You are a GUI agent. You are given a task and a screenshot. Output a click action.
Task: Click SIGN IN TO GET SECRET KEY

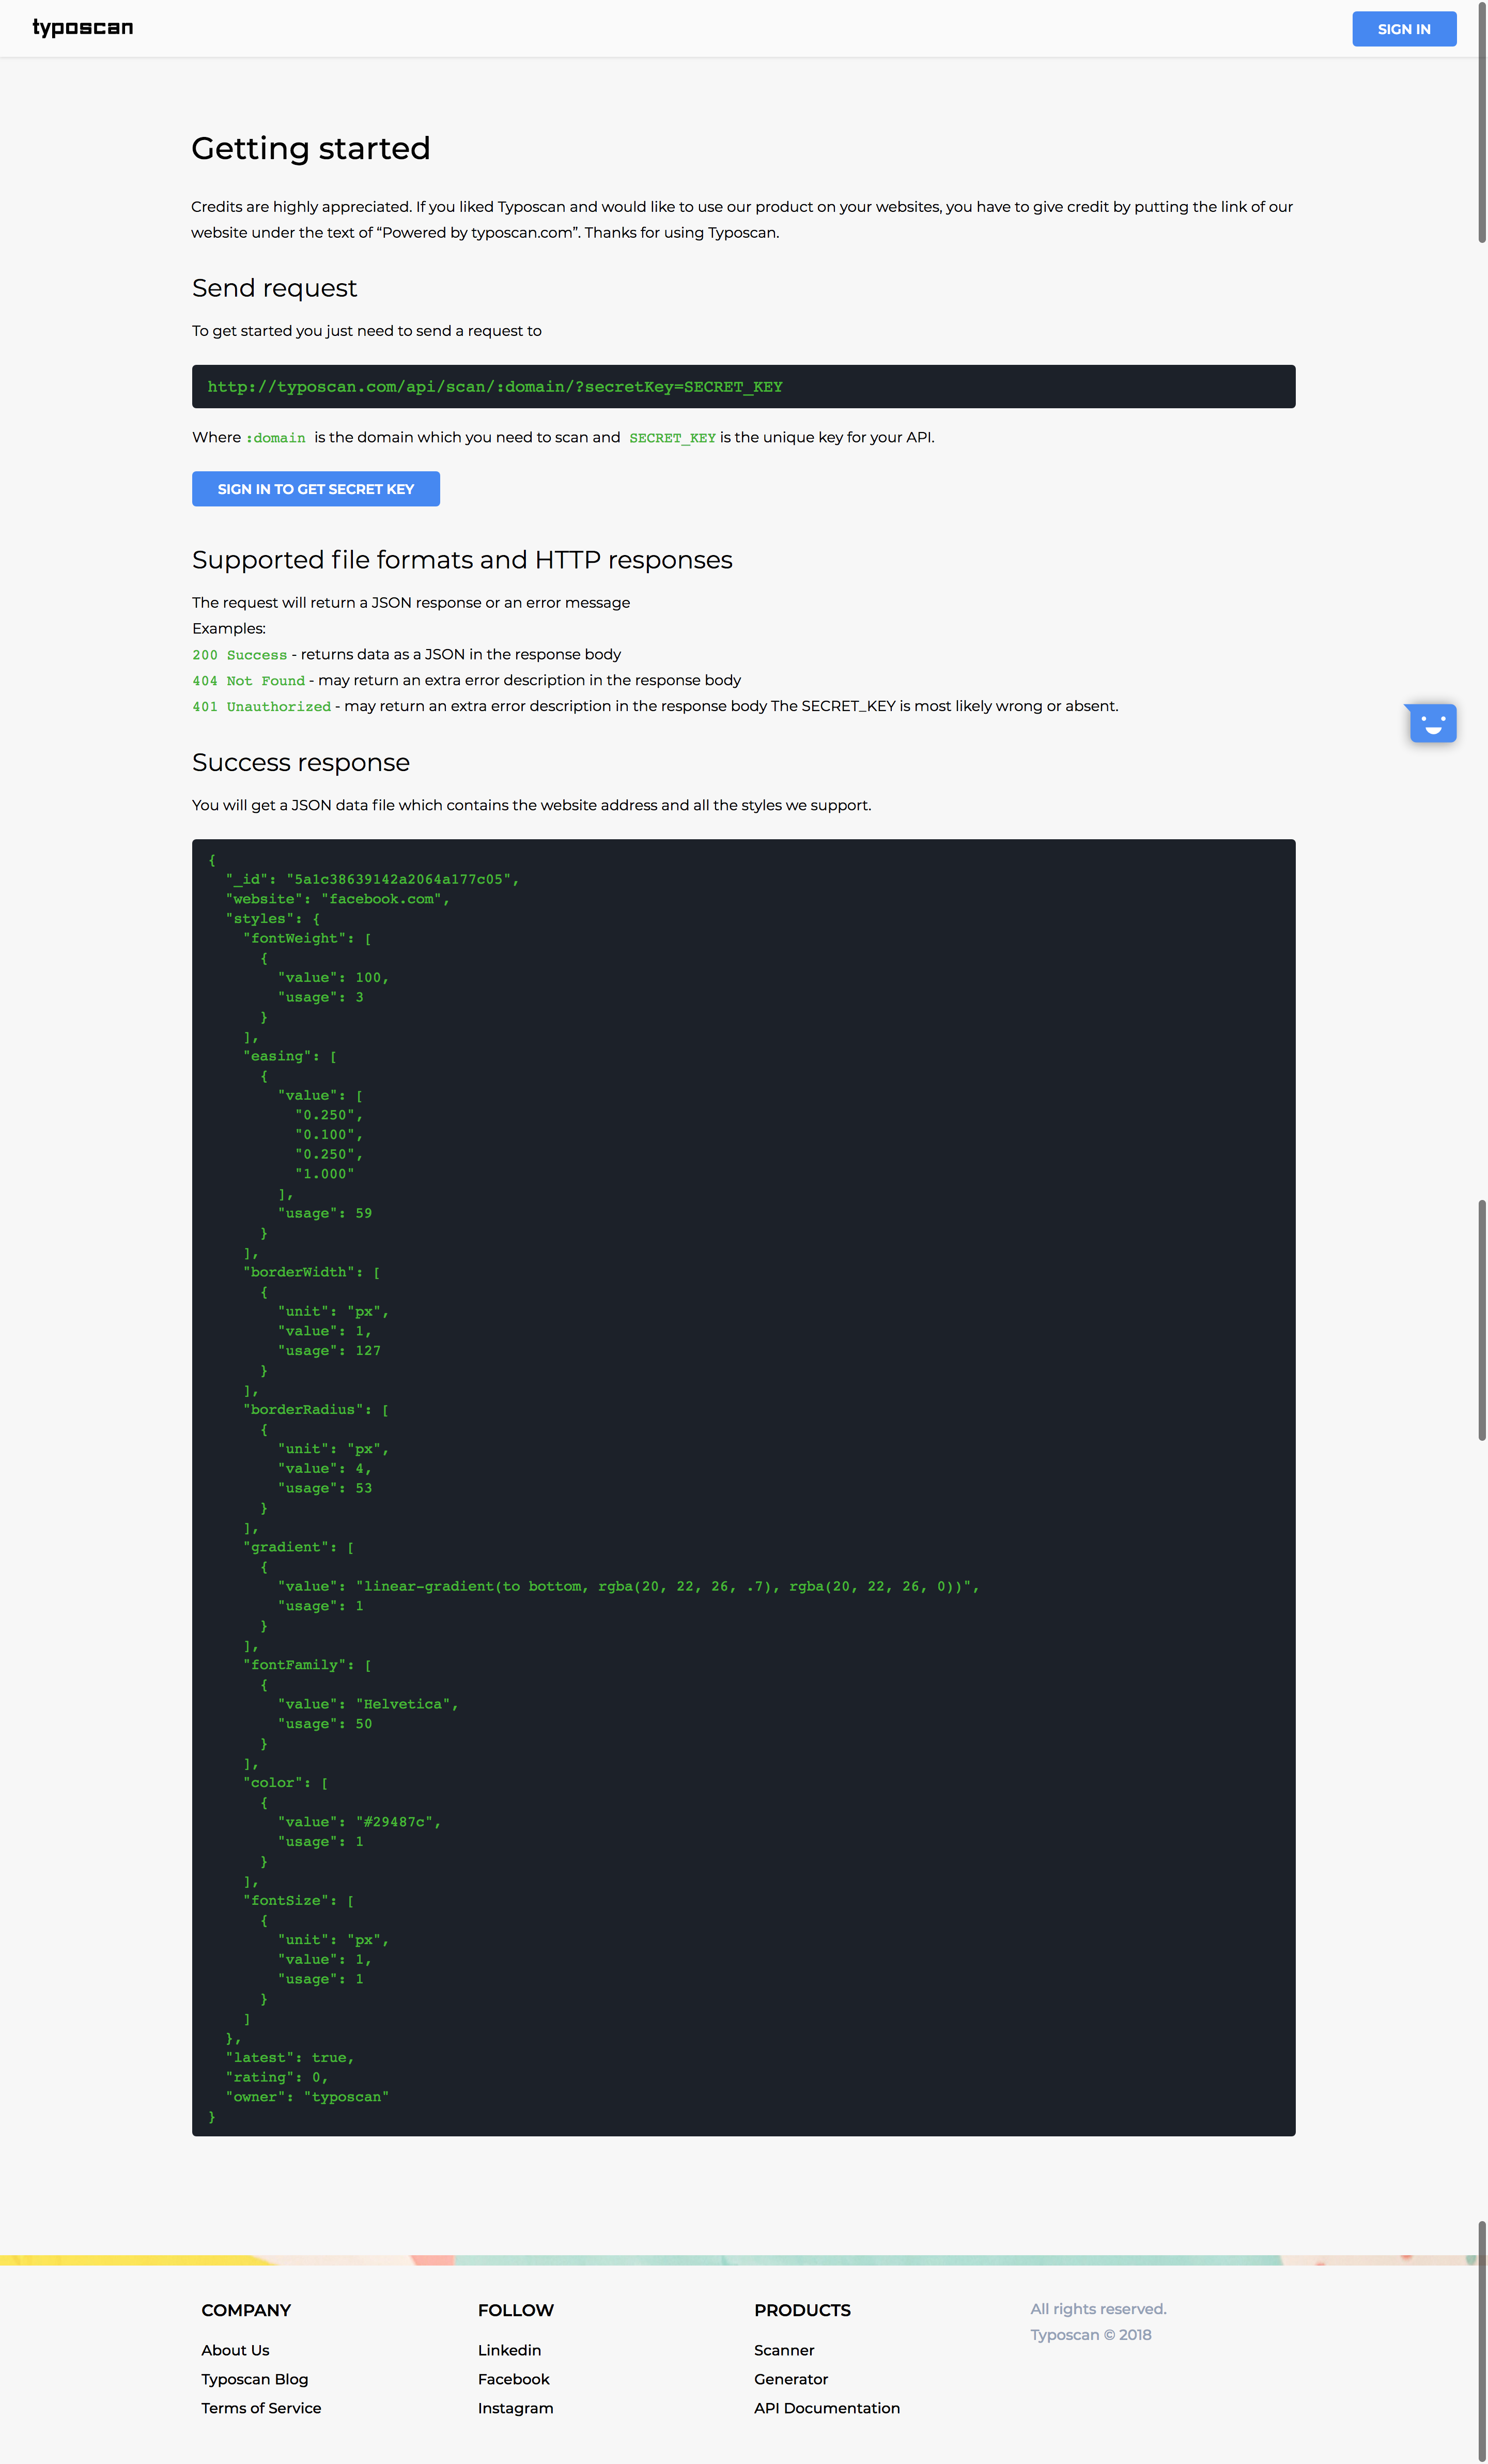pos(315,489)
